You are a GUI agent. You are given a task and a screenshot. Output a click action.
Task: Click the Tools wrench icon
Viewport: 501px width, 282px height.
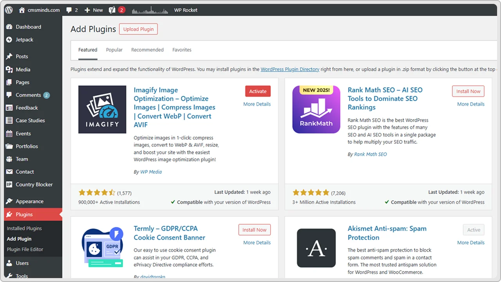(x=9, y=276)
